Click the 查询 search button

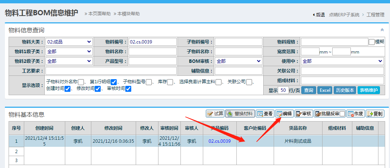pos(308,90)
